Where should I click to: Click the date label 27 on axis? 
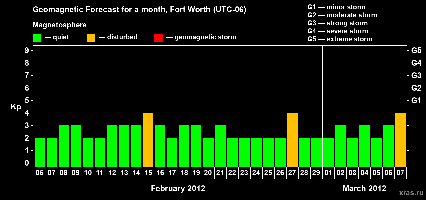point(292,173)
